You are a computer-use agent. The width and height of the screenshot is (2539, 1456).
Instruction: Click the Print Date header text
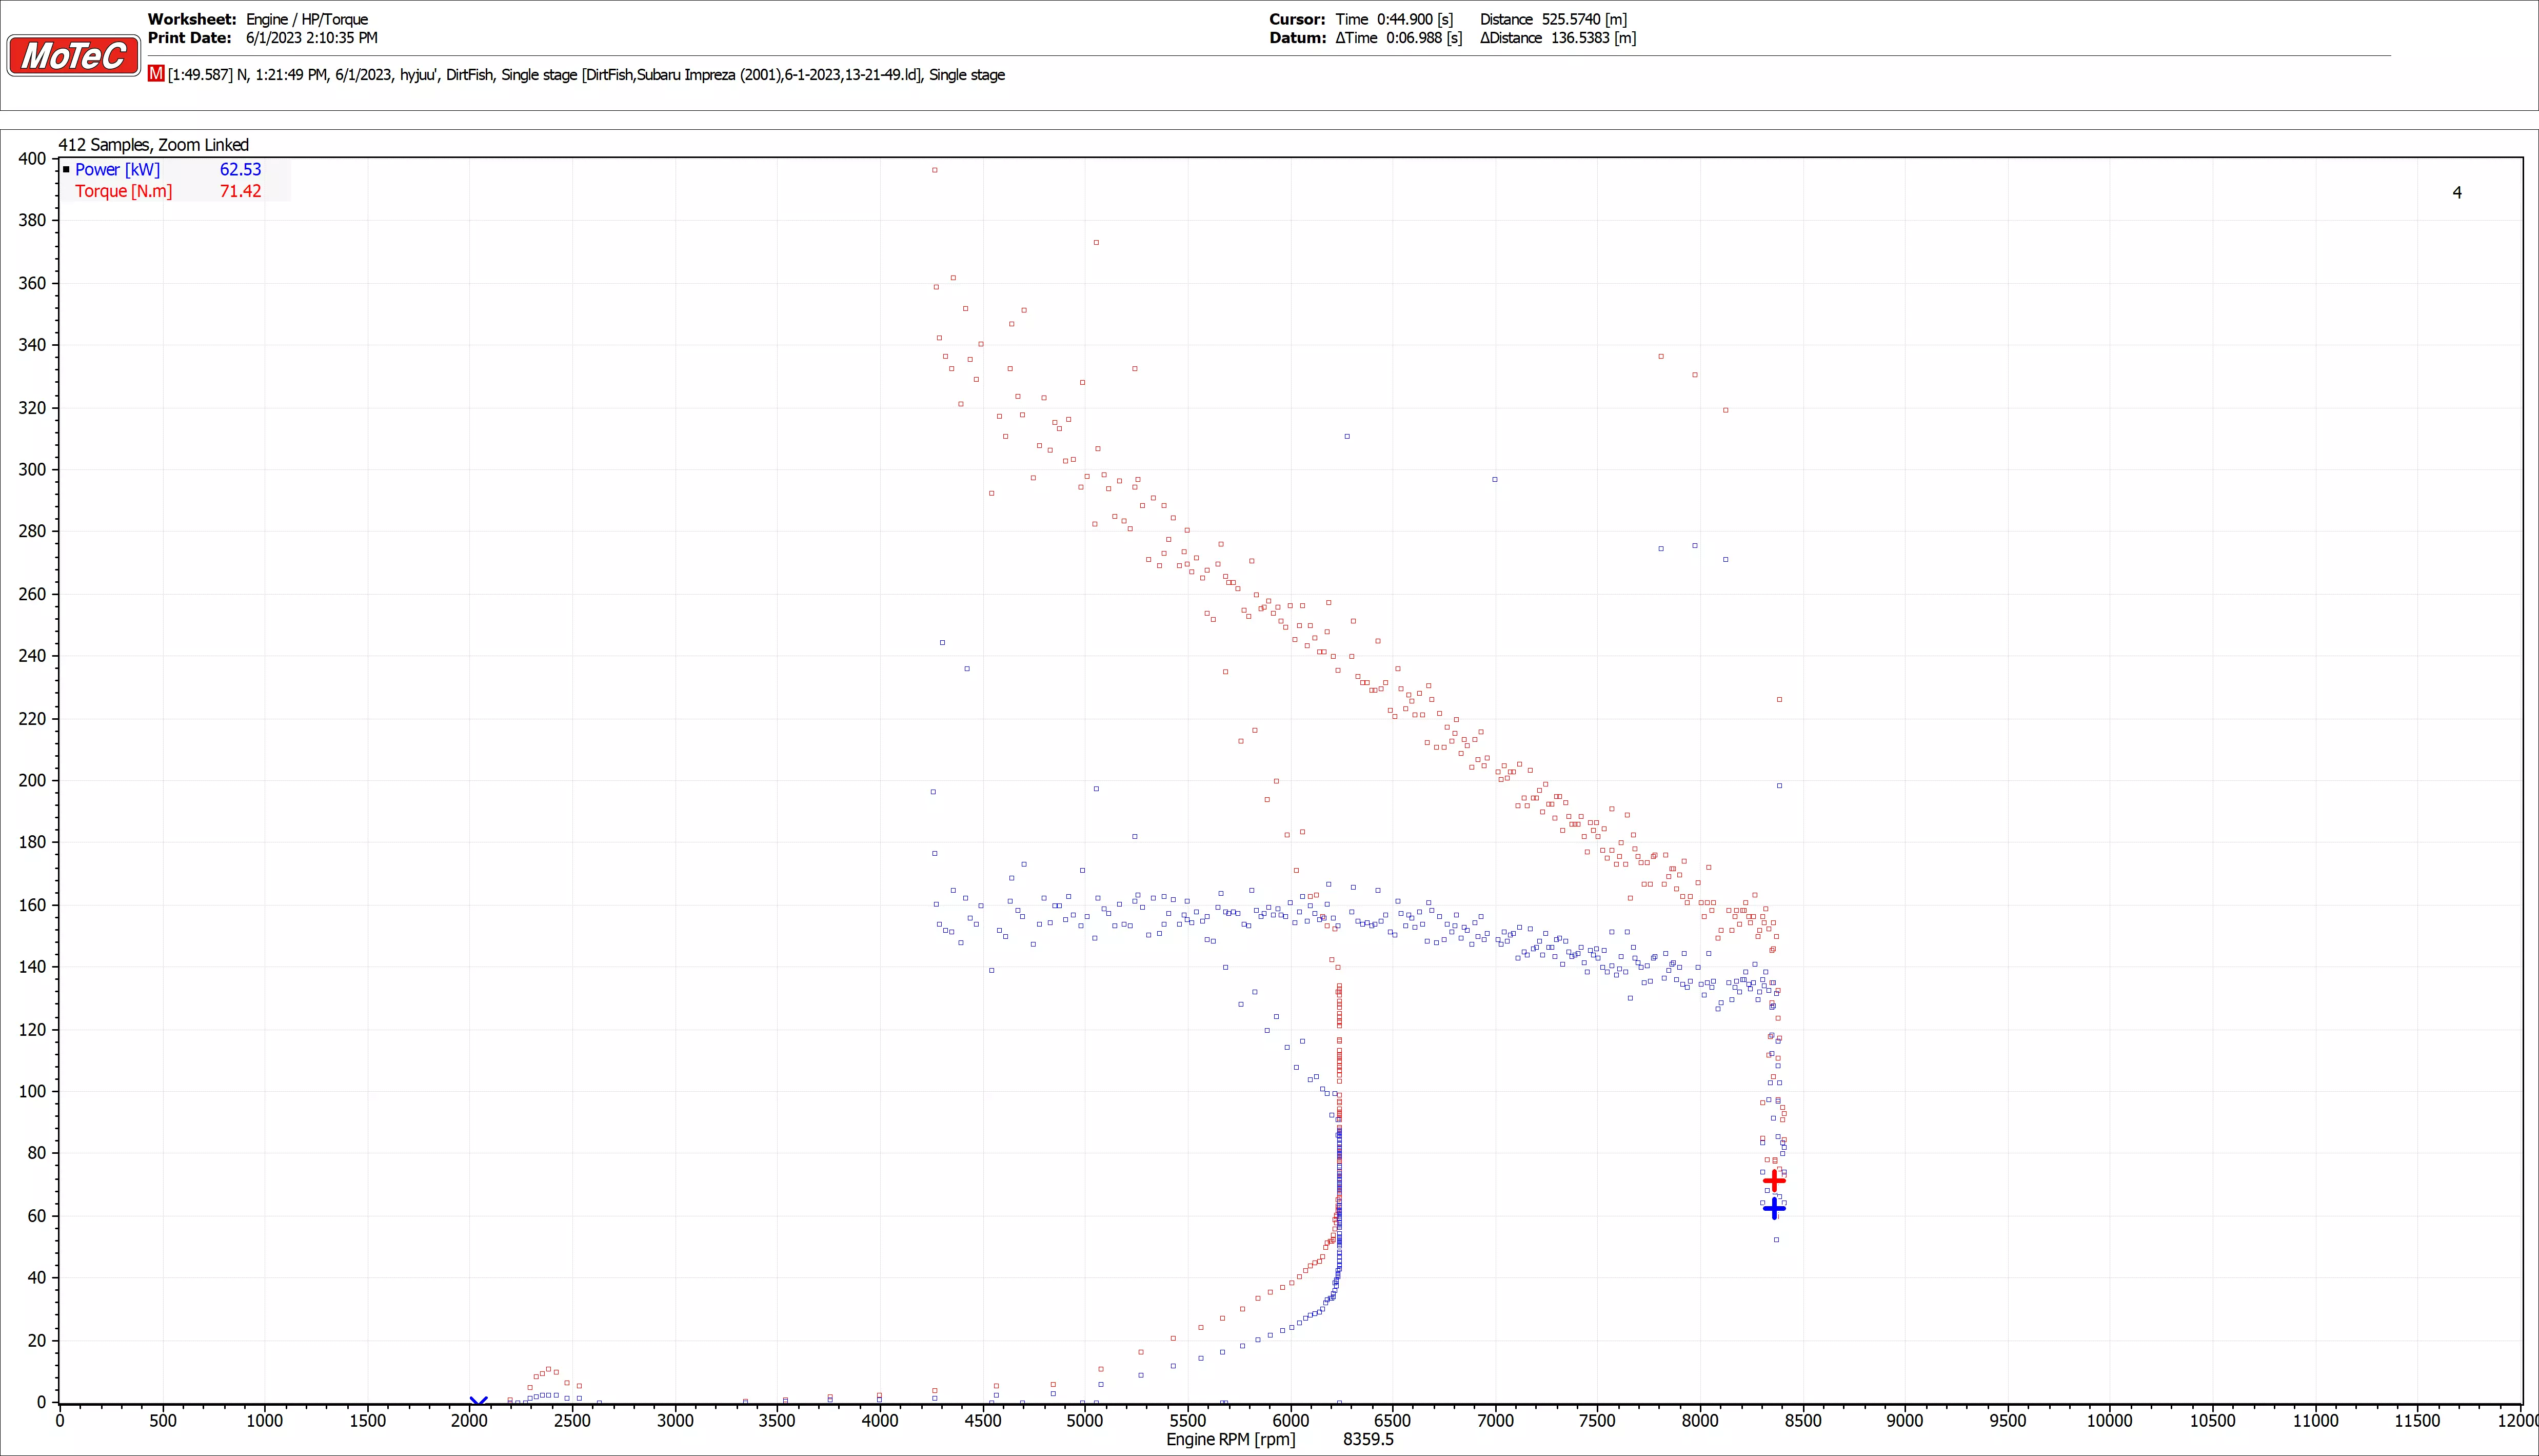coord(262,38)
